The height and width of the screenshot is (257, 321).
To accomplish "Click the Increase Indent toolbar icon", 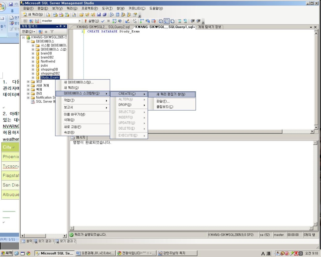I will [198, 21].
